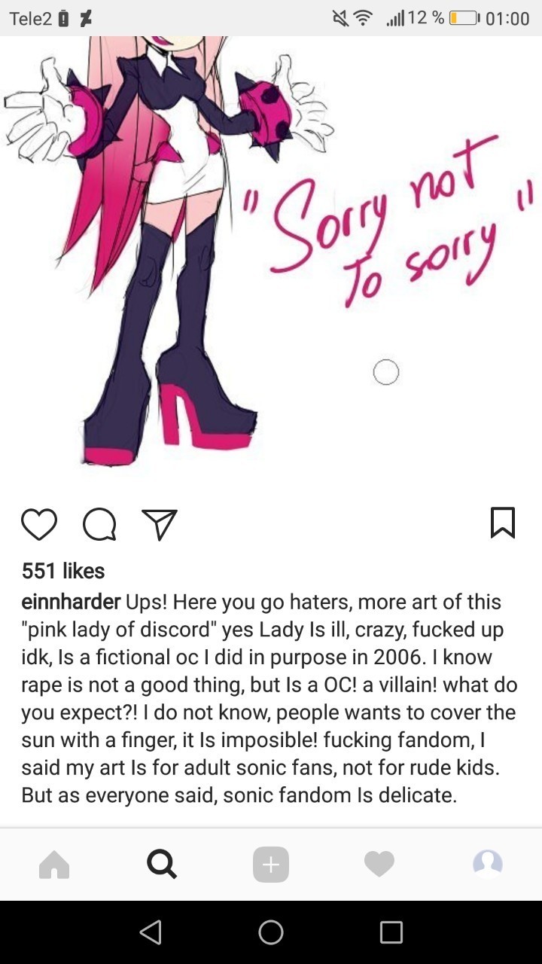
Task: Tap the small circle marker on the image
Action: click(x=385, y=372)
